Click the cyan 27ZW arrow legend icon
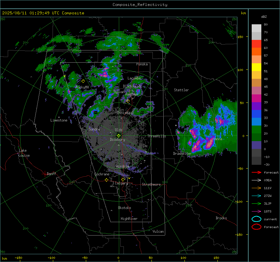 256,196
